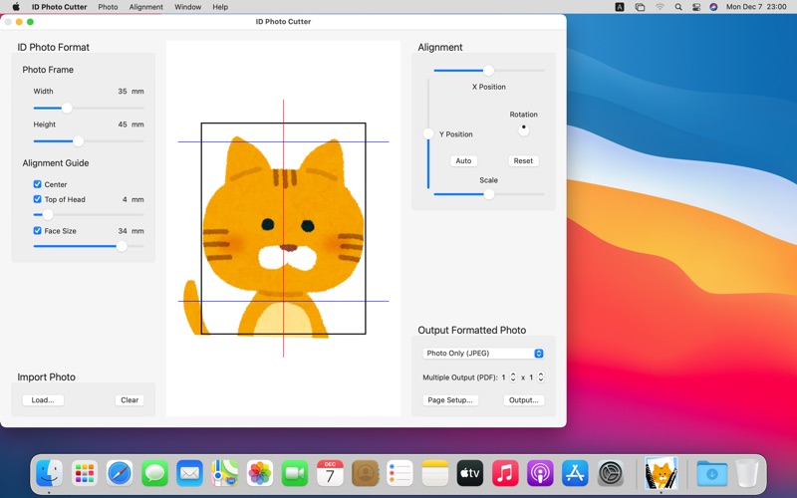The width and height of the screenshot is (797, 498).
Task: Open Trash in the dock
Action: [x=746, y=473]
